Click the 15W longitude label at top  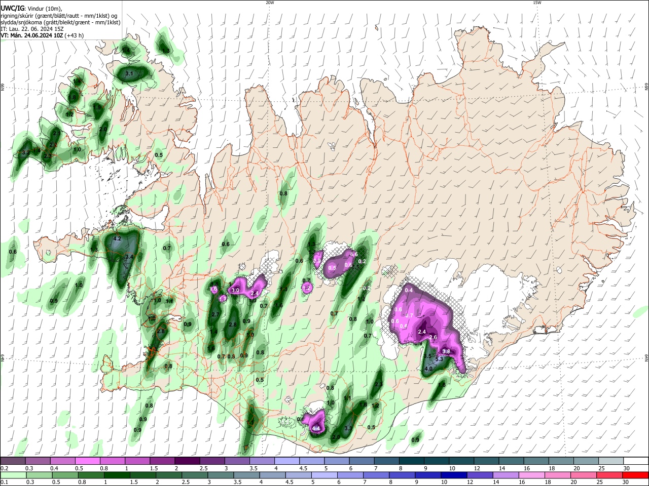(x=536, y=3)
